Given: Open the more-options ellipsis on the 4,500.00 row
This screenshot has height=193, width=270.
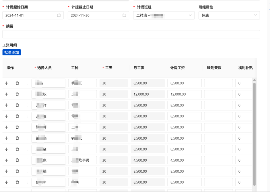Looking at the screenshot, I should [x=27, y=160].
